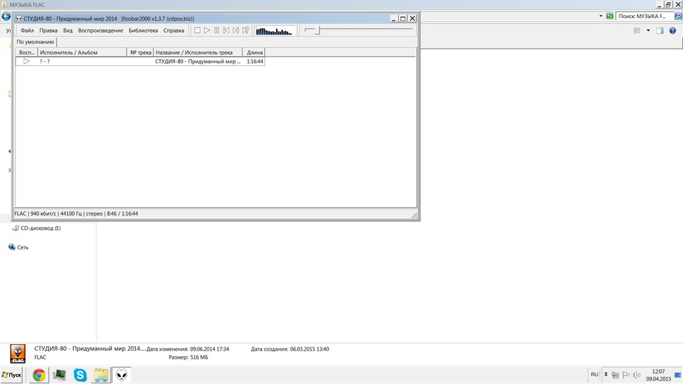683x384 pixels.
Task: Click the magnifier search icon in Explorer
Action: tap(678, 16)
